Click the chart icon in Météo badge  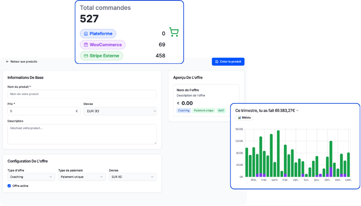pos(240,117)
